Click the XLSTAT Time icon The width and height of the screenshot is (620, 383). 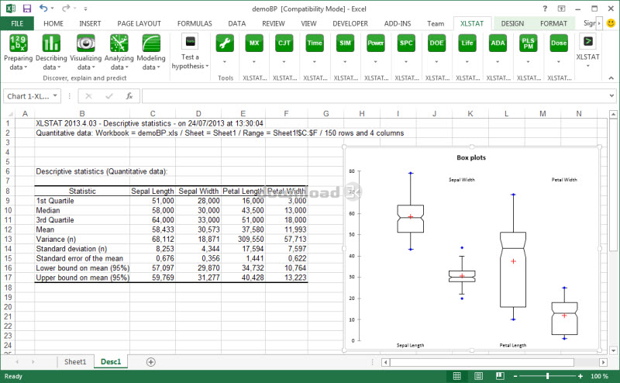[315, 43]
